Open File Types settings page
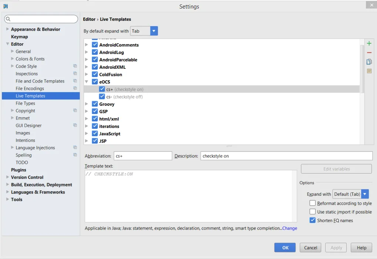Image resolution: width=377 pixels, height=259 pixels. (26, 103)
